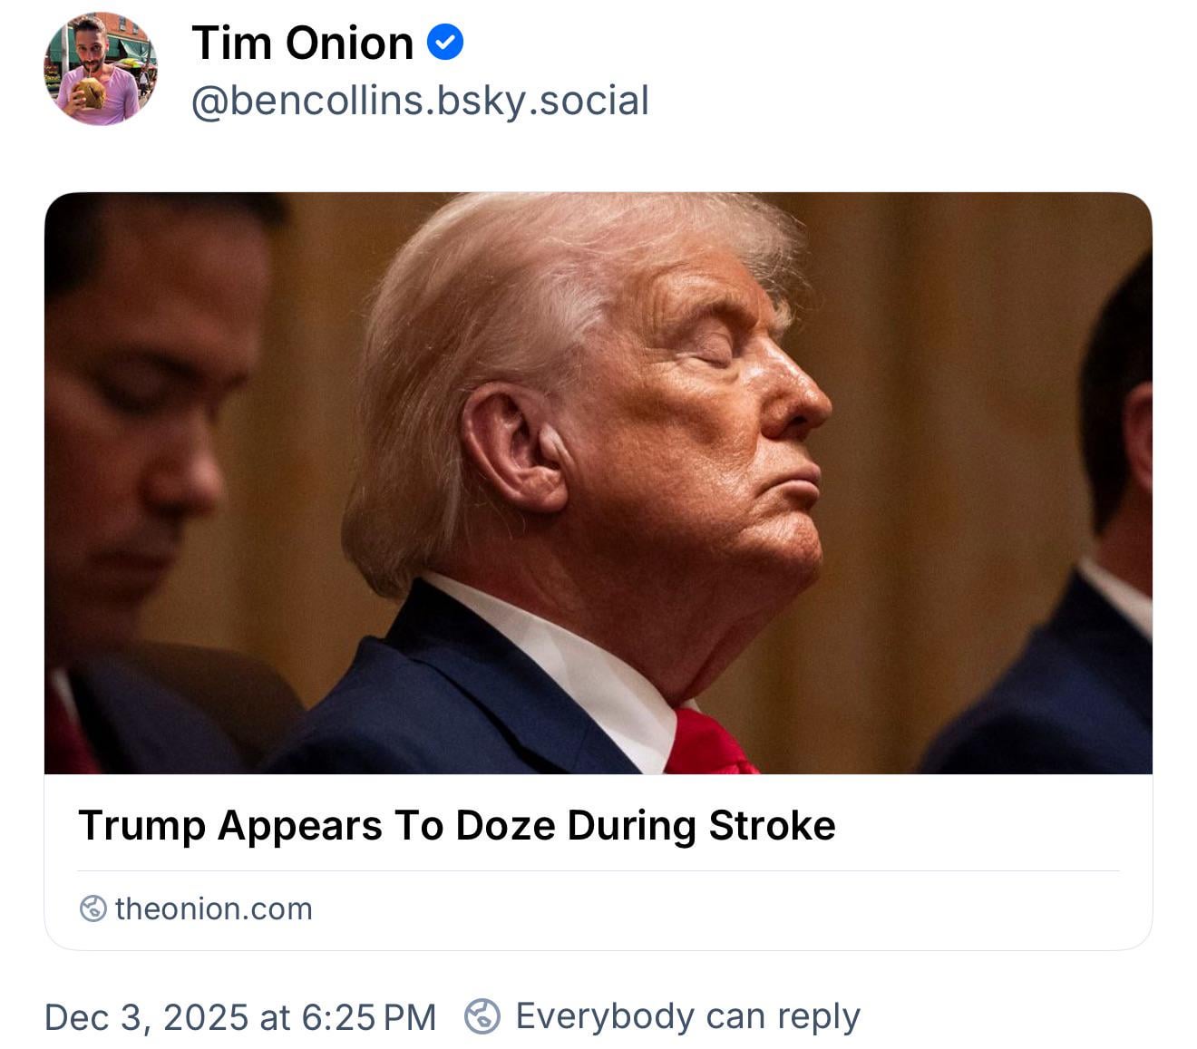Open the @bencollins.bsky.social handle

420,101
